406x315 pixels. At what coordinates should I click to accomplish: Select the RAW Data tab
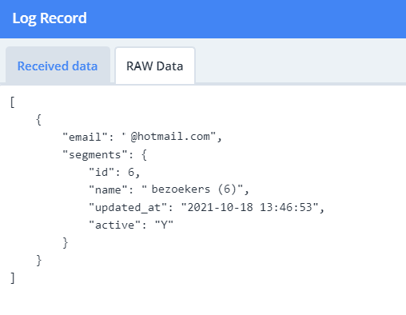coord(155,66)
